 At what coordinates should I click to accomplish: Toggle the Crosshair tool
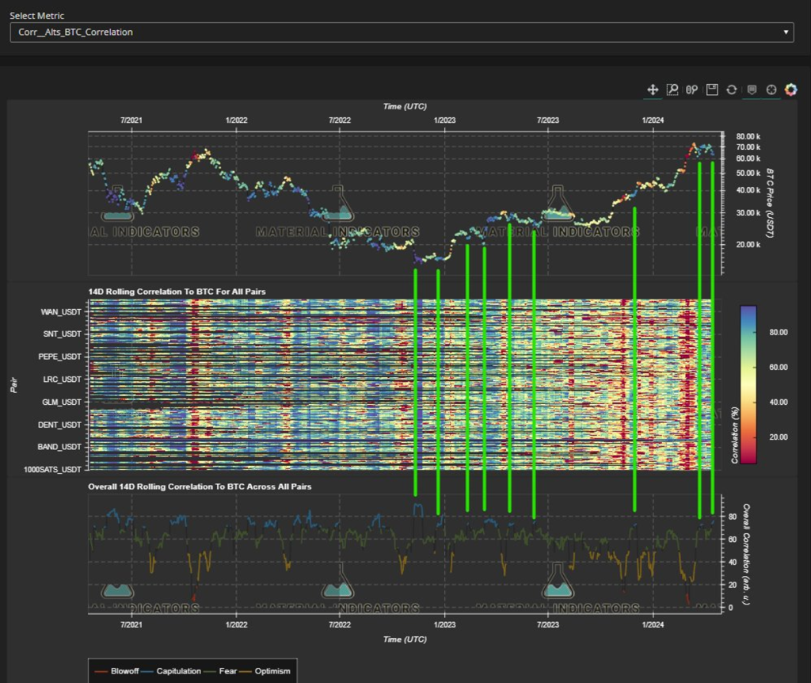pyautogui.click(x=771, y=90)
